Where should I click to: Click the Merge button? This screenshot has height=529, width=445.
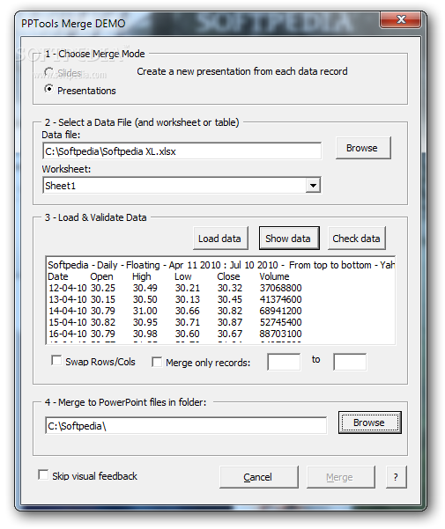pos(341,477)
